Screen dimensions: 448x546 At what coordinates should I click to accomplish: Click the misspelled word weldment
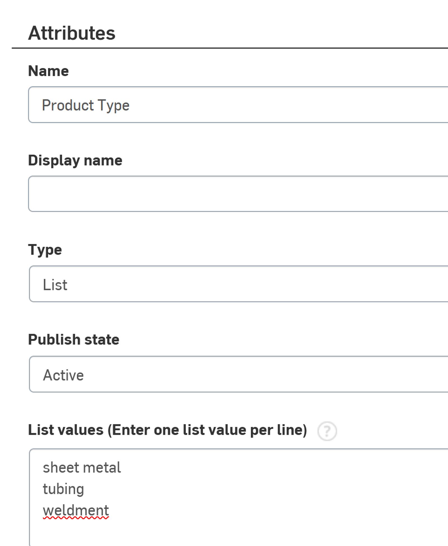click(76, 510)
